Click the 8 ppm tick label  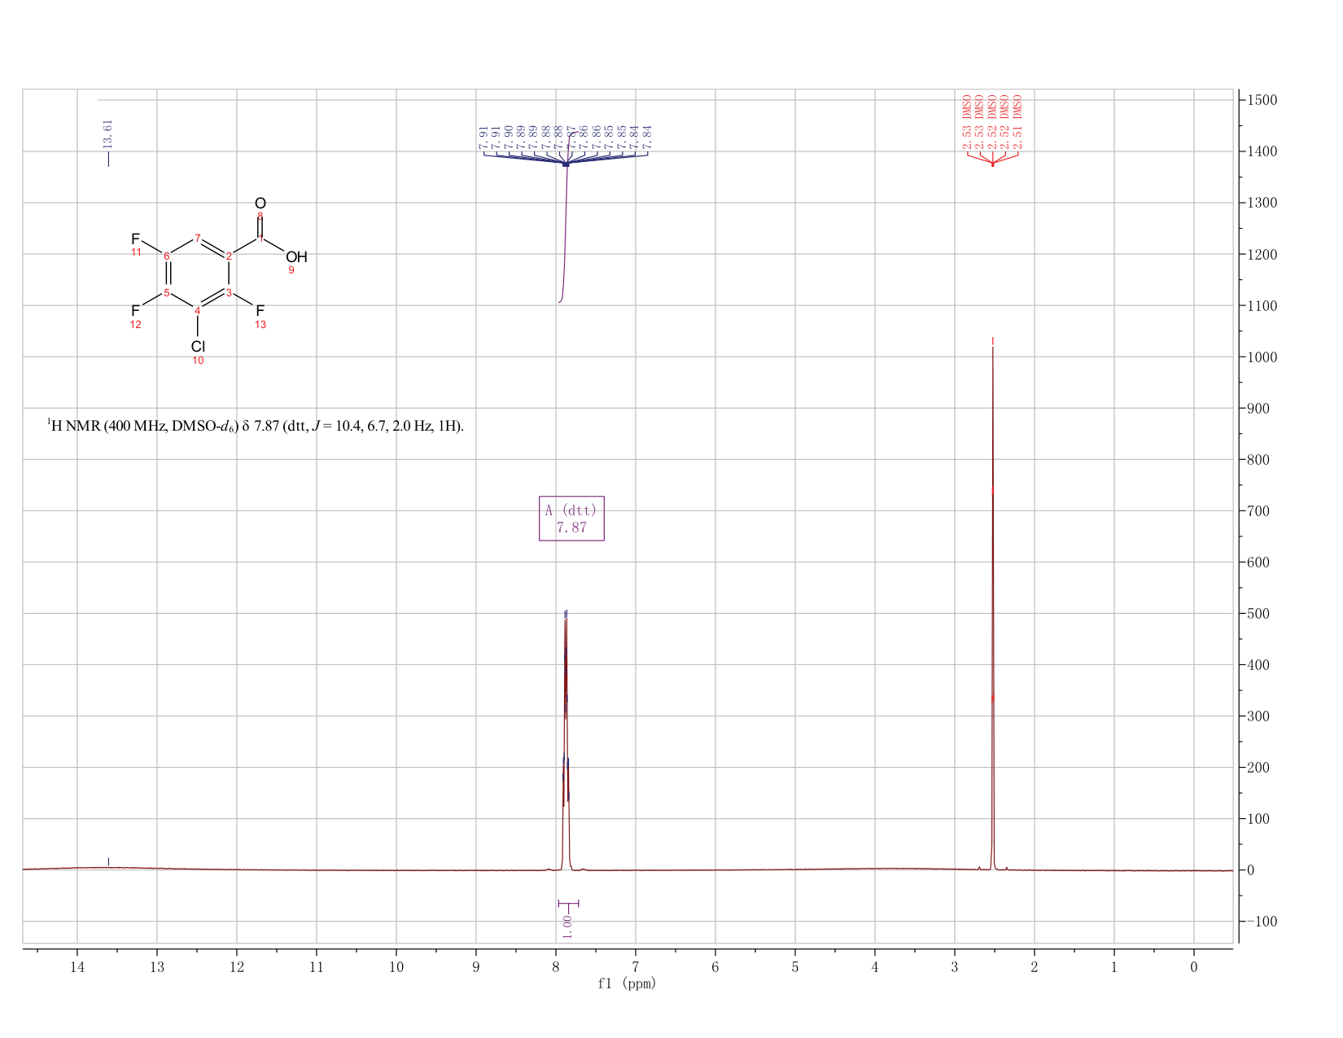point(556,966)
